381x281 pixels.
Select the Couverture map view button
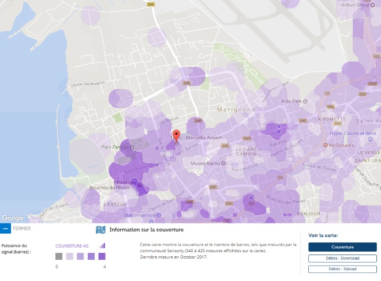pos(342,247)
